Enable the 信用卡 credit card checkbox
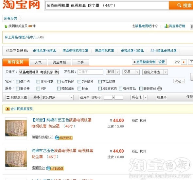The height and width of the screenshot is (180, 193). coord(18,82)
